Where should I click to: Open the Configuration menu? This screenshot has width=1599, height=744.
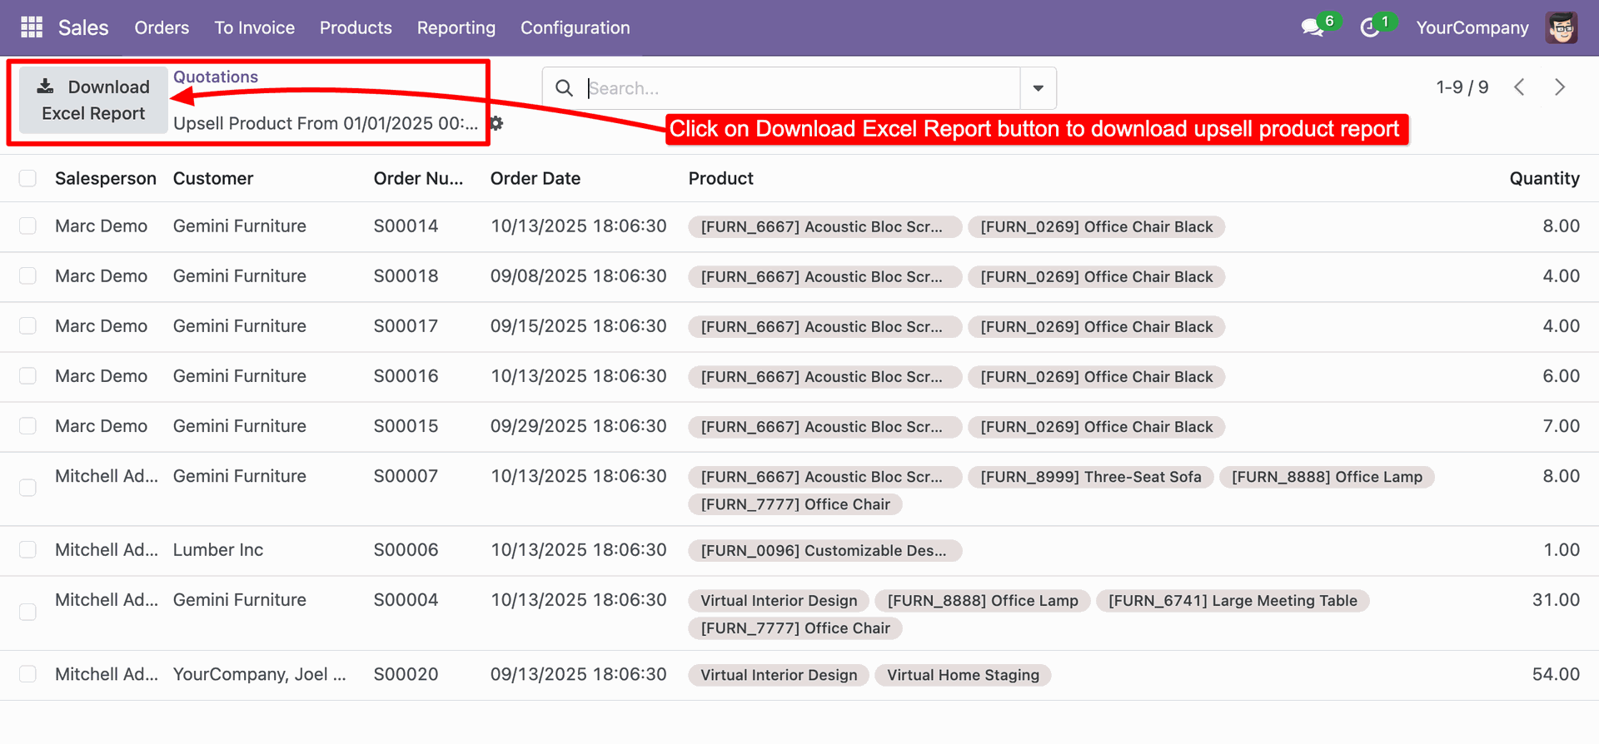[575, 27]
